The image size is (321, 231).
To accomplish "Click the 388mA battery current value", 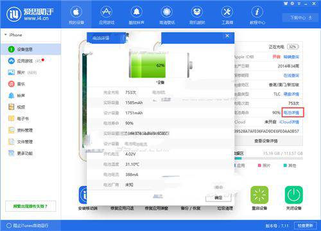I will click(x=132, y=175).
